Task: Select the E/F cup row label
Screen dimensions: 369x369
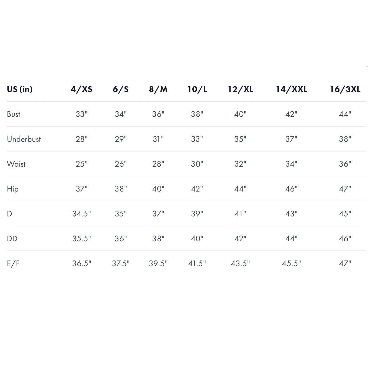Action: coord(13,263)
